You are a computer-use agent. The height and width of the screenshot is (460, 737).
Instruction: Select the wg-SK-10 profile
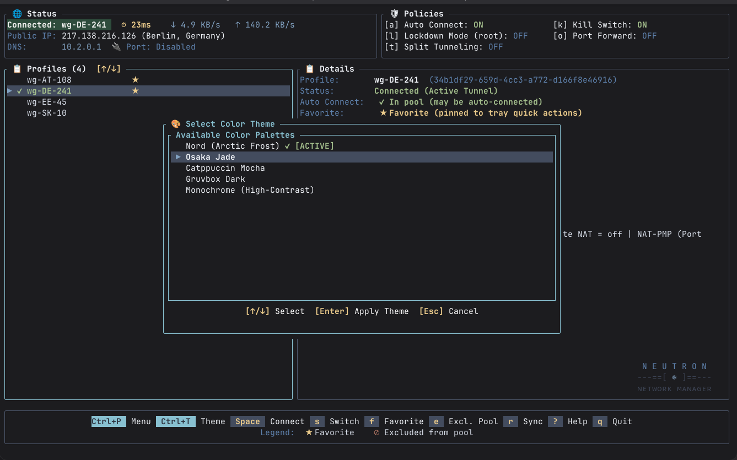point(148,113)
